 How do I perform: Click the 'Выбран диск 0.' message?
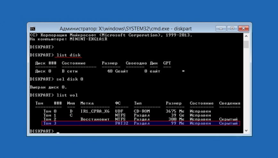[x=48, y=87]
